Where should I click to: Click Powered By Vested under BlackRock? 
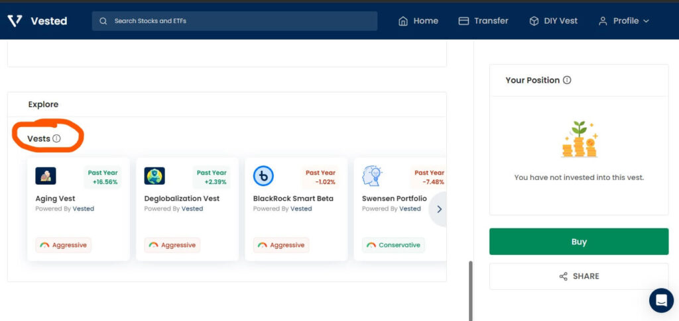282,208
